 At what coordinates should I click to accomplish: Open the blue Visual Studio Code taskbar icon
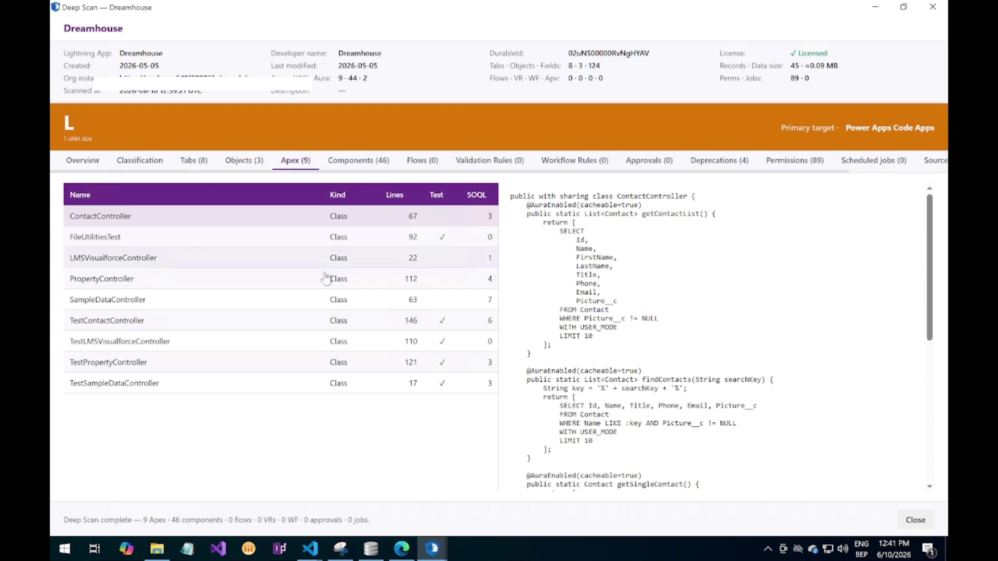point(310,549)
